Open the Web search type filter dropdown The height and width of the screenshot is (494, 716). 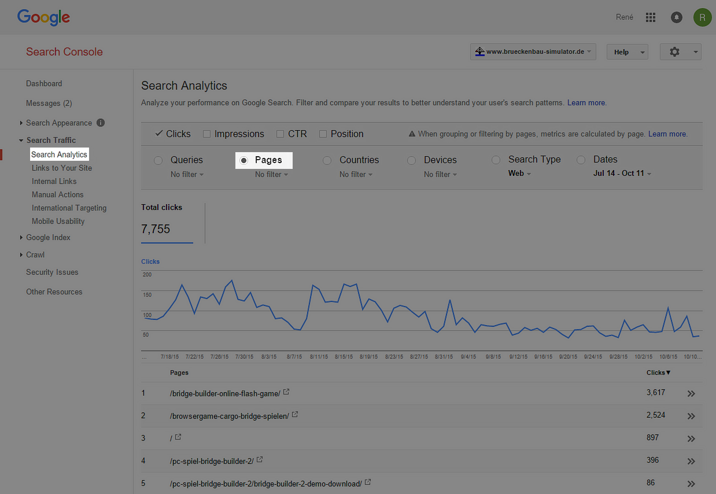519,174
